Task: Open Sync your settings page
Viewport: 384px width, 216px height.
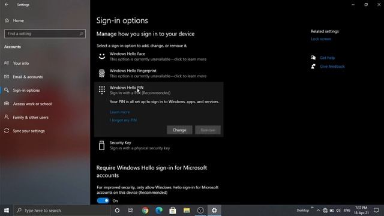Action: [x=29, y=131]
